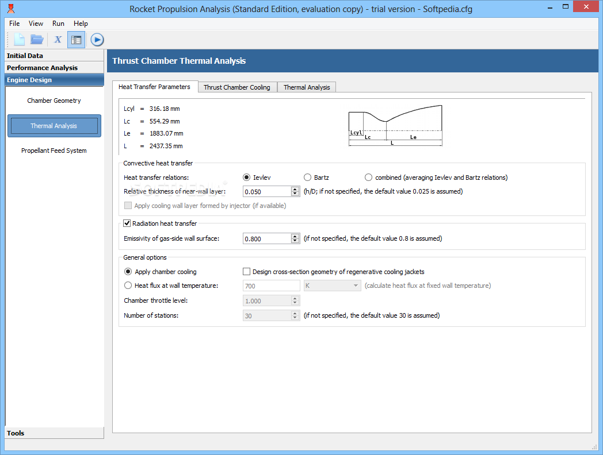The image size is (603, 455).
Task: Switch to Thrust Chamber Cooling tab
Action: (237, 87)
